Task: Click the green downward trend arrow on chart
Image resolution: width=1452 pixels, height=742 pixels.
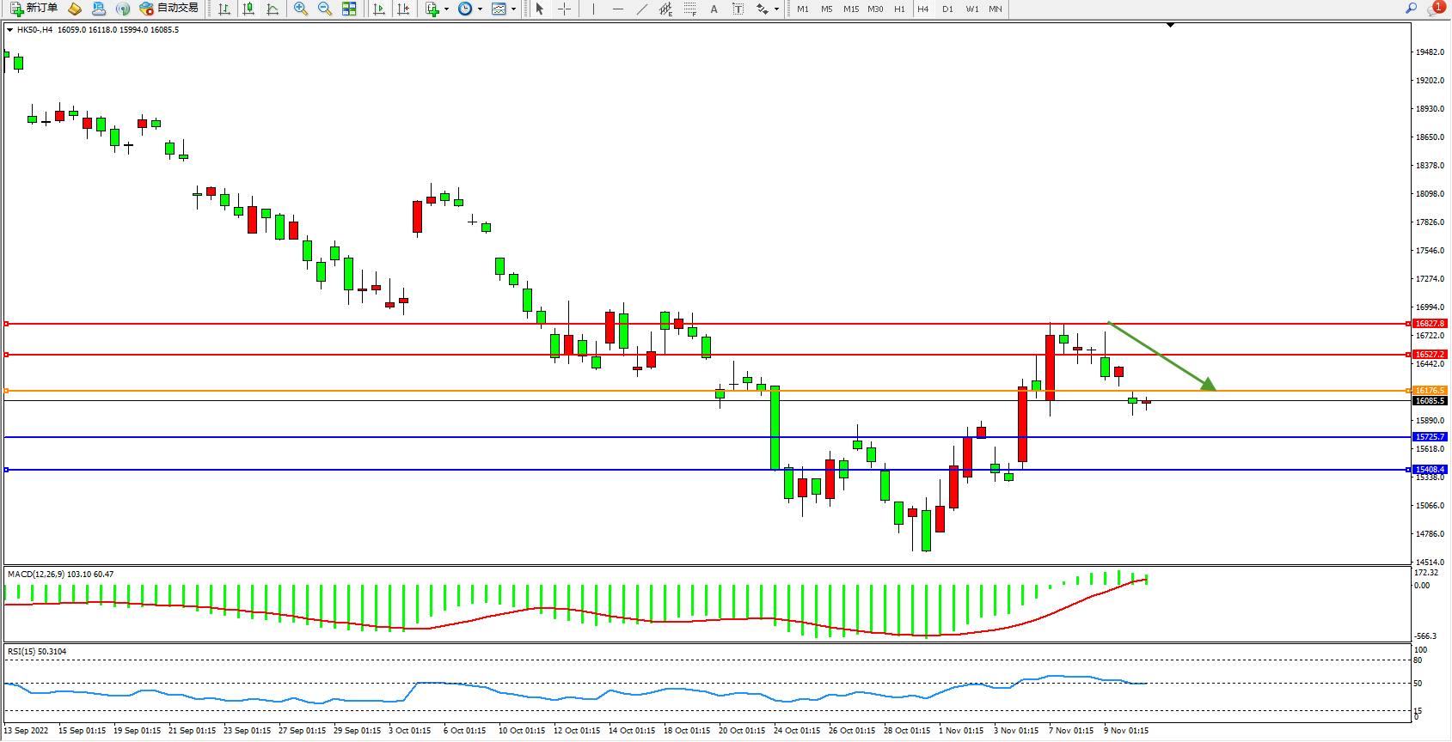Action: tap(1161, 356)
